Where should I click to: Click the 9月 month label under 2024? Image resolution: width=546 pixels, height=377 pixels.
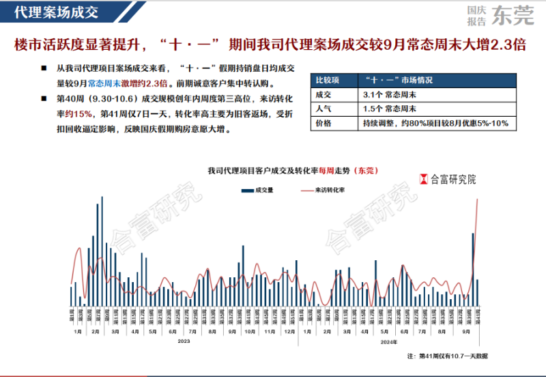coord(466,332)
